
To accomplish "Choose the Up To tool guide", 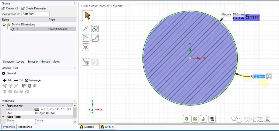I will 86,62.
